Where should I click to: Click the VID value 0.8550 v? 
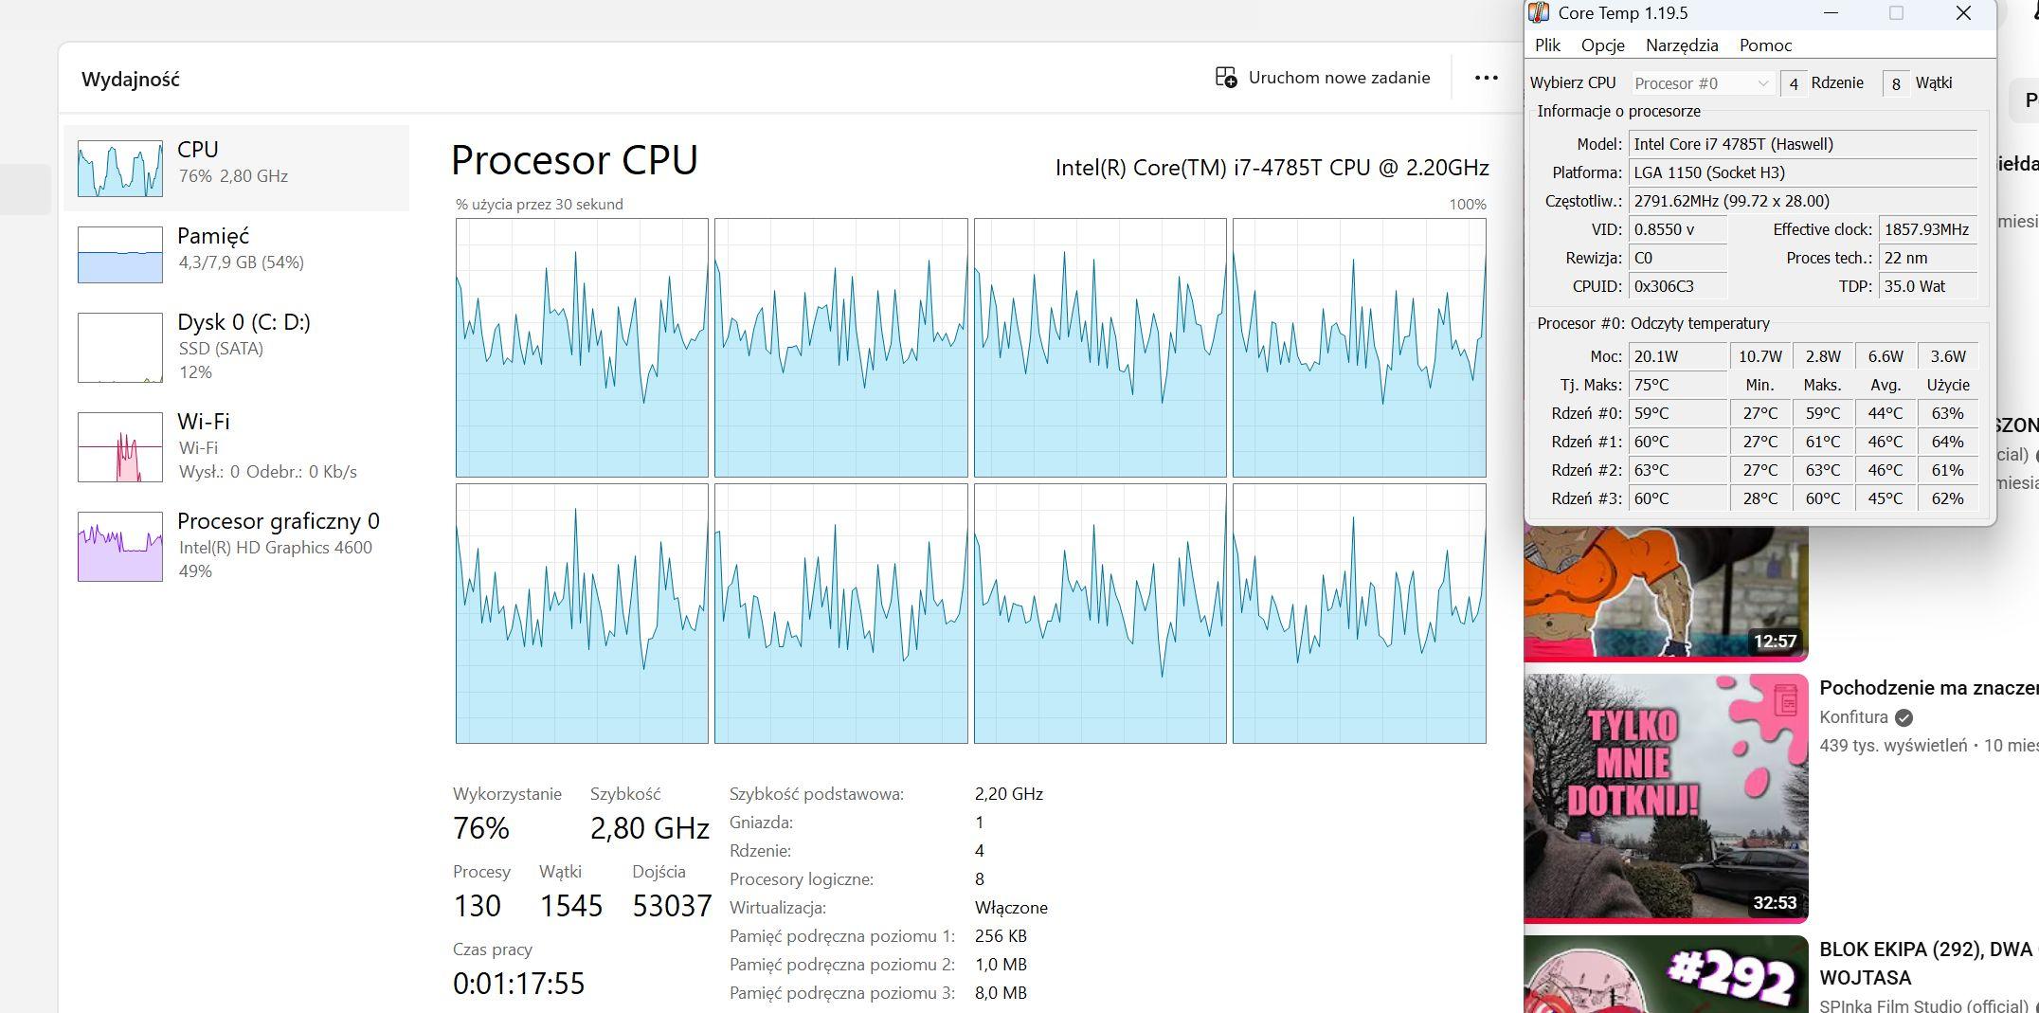tap(1678, 229)
